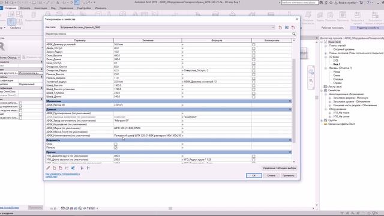
Task: Click the zoom region icon on navigation bar
Action: pos(311,81)
